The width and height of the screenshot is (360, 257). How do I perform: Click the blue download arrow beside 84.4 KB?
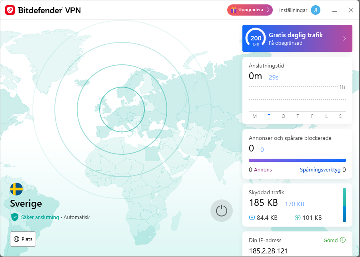click(x=252, y=217)
